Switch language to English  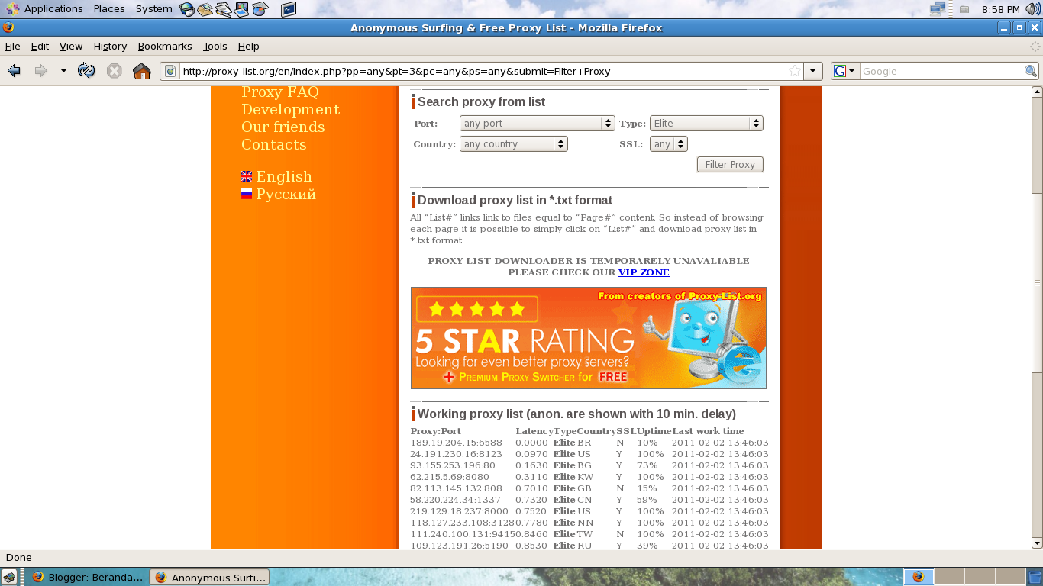coord(284,177)
